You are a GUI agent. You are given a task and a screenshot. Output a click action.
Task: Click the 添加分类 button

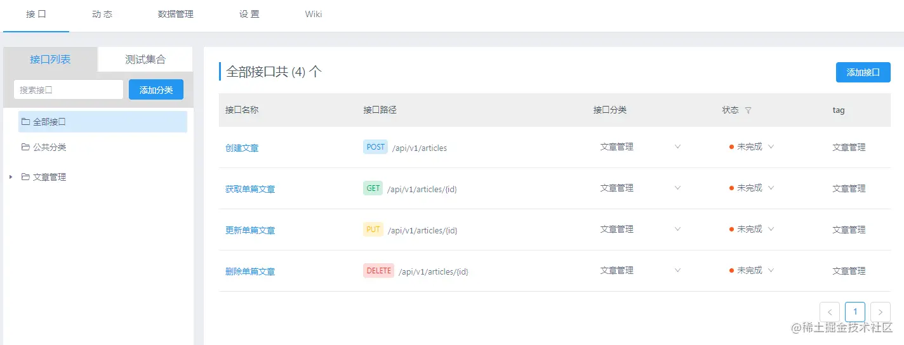[x=156, y=90]
